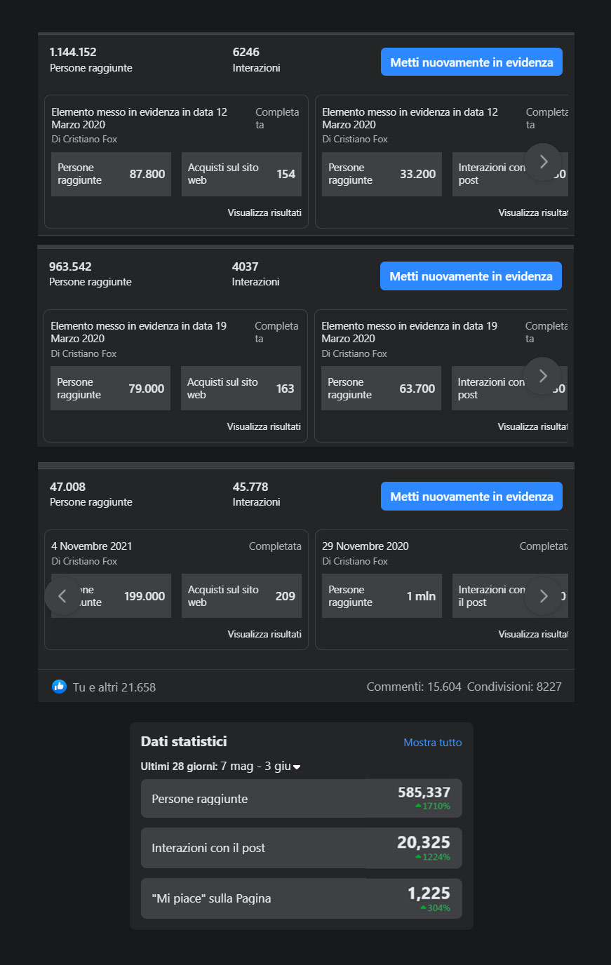Click next arrow beside the 29 Novembre 2020 card
This screenshot has height=965, width=611.
(543, 596)
